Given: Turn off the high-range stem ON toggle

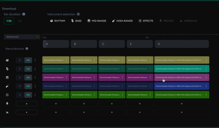Looking at the screenshot, I should pos(28,86).
